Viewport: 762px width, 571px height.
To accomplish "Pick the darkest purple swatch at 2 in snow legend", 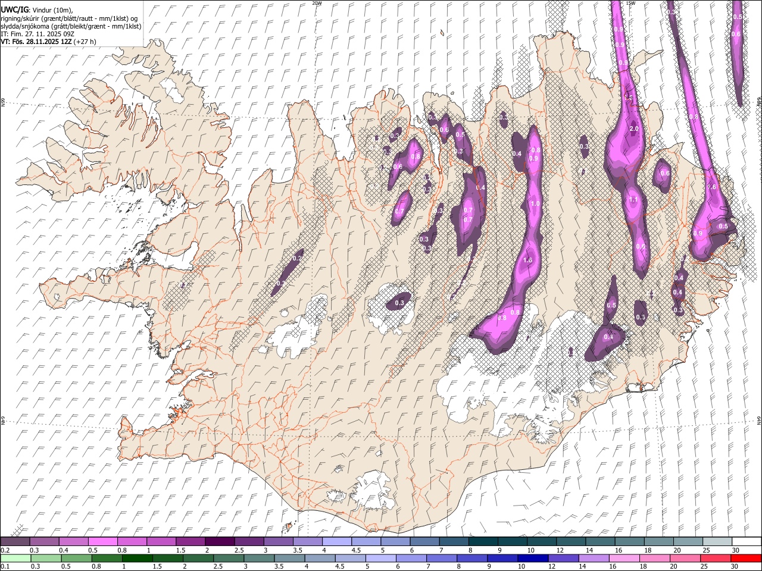I will tap(220, 542).
